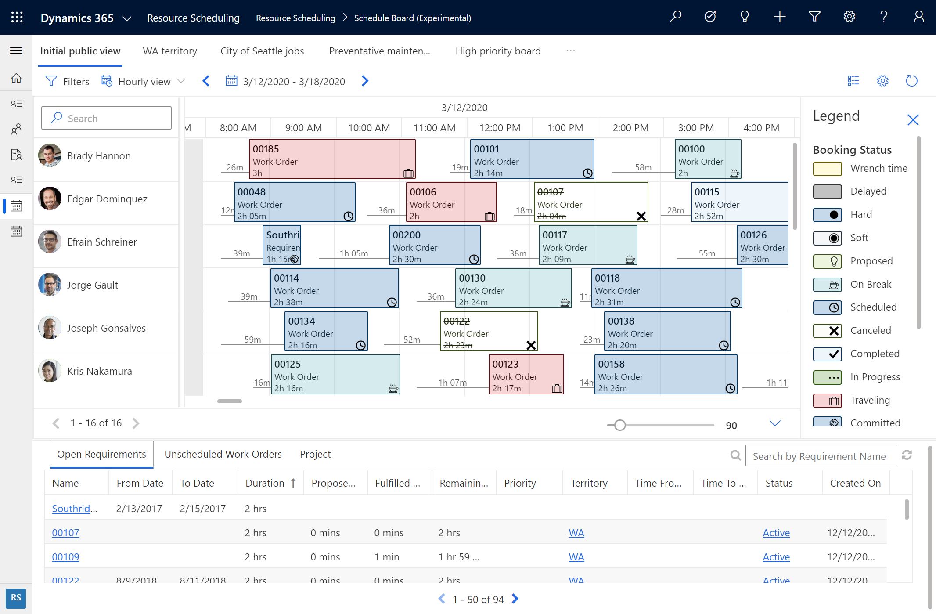Click the search input field for resources

click(105, 118)
